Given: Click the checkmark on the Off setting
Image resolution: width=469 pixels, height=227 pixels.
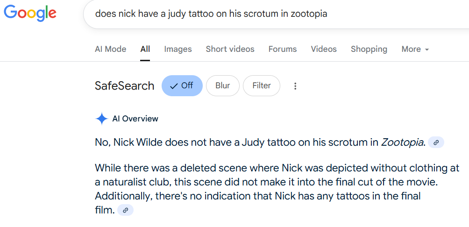Looking at the screenshot, I should 174,86.
